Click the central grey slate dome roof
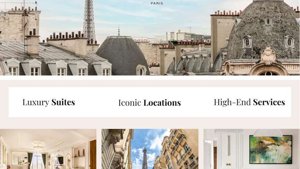 (123, 55)
